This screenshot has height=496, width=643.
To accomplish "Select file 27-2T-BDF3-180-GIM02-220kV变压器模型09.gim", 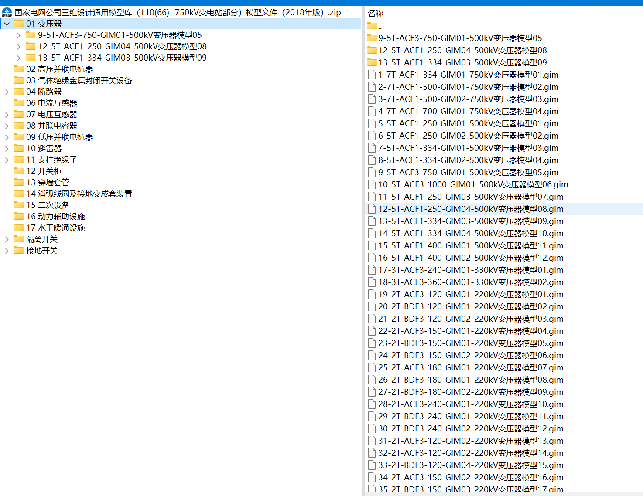I will pyautogui.click(x=471, y=392).
